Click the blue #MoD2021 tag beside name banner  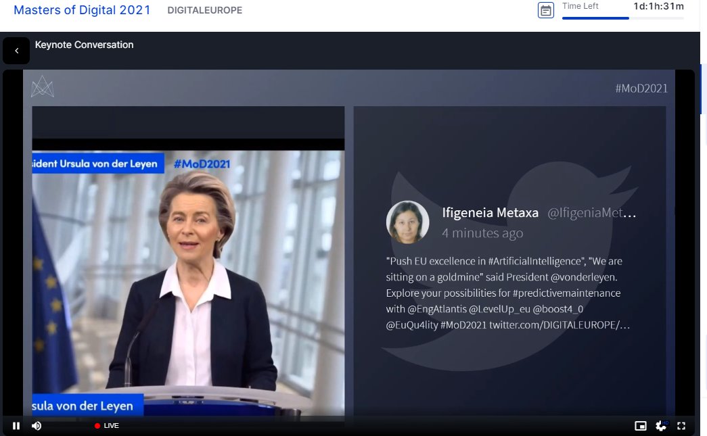202,164
